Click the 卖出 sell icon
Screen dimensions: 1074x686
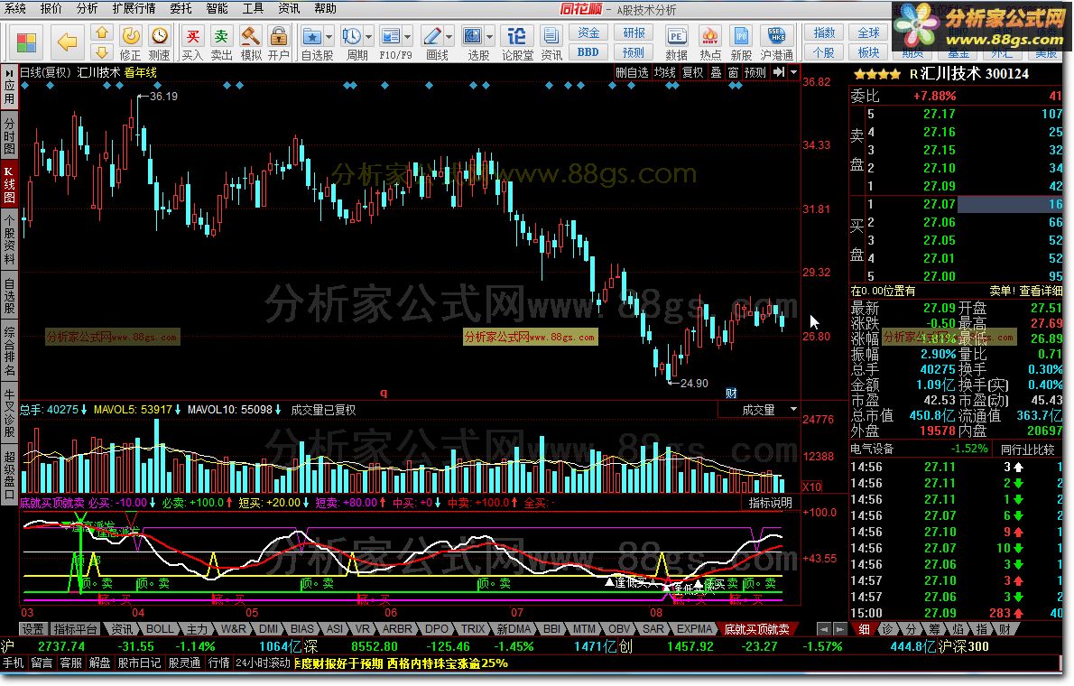(x=220, y=42)
